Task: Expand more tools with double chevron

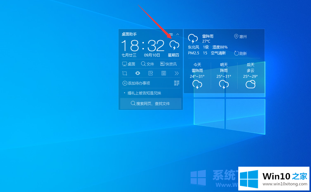Action: (176, 73)
